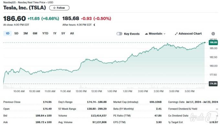Click the EPS (TTM) value 3.90
220x125 pixels.
[159, 122]
